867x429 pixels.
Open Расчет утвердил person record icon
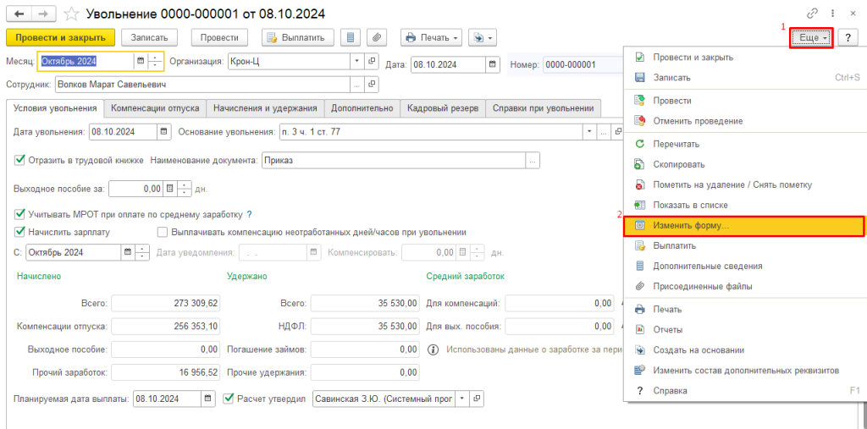476,398
